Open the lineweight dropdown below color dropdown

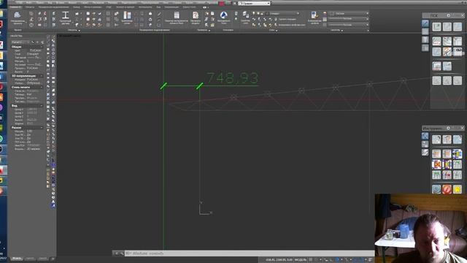(349, 19)
